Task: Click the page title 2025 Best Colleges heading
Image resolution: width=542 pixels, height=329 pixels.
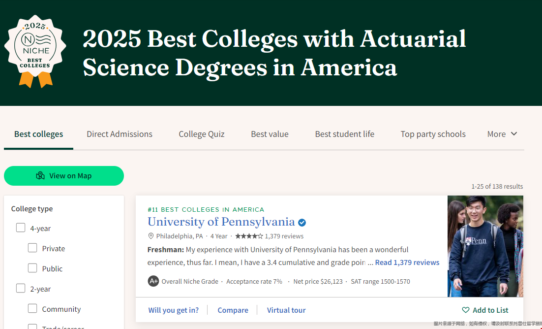Action: pyautogui.click(x=274, y=53)
